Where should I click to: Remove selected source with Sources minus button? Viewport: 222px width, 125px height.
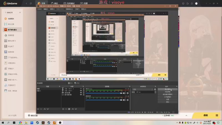point(66,109)
